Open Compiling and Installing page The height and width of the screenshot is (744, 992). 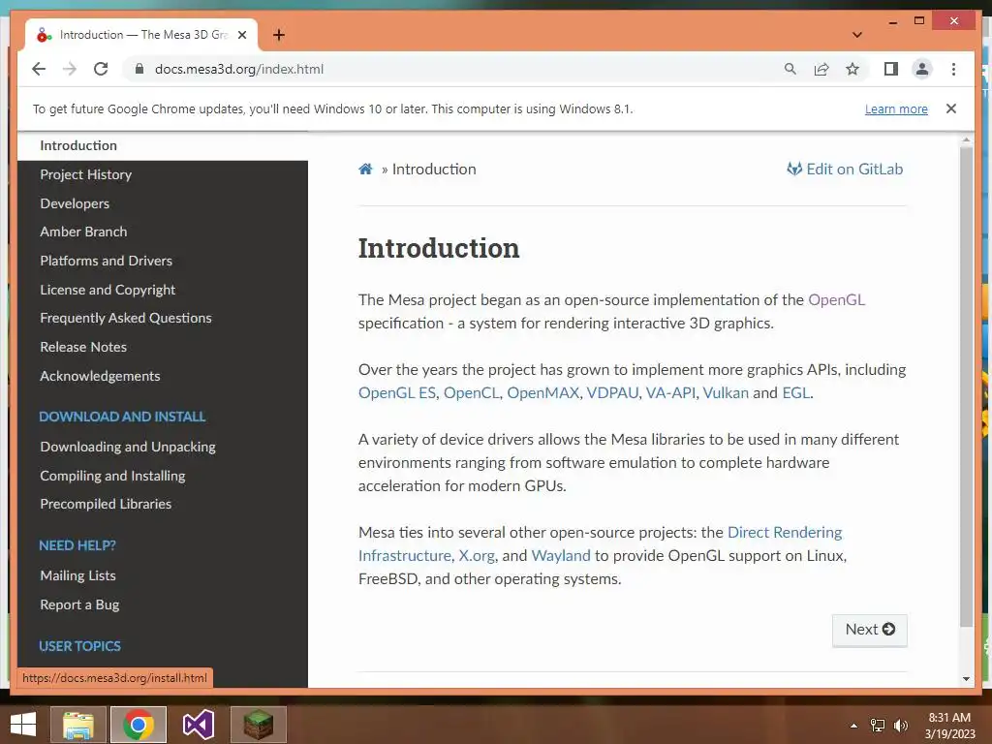[x=112, y=476]
